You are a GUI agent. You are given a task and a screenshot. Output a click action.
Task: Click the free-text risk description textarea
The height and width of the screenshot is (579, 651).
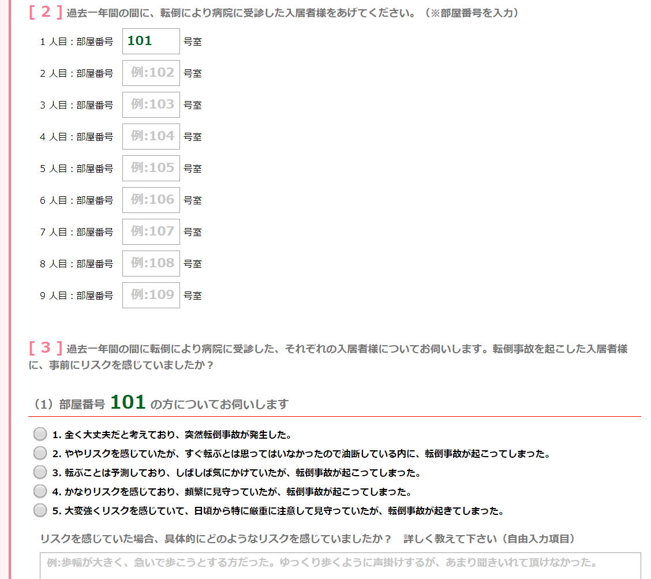click(x=340, y=566)
